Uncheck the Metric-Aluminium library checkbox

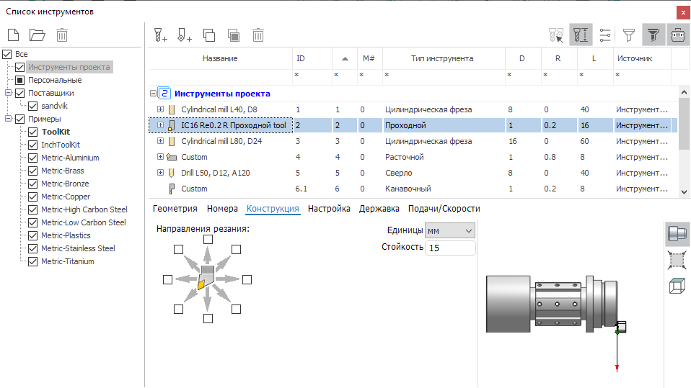pyautogui.click(x=32, y=158)
